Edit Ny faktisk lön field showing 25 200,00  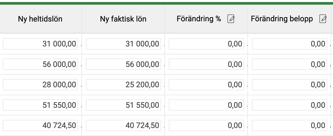point(123,84)
